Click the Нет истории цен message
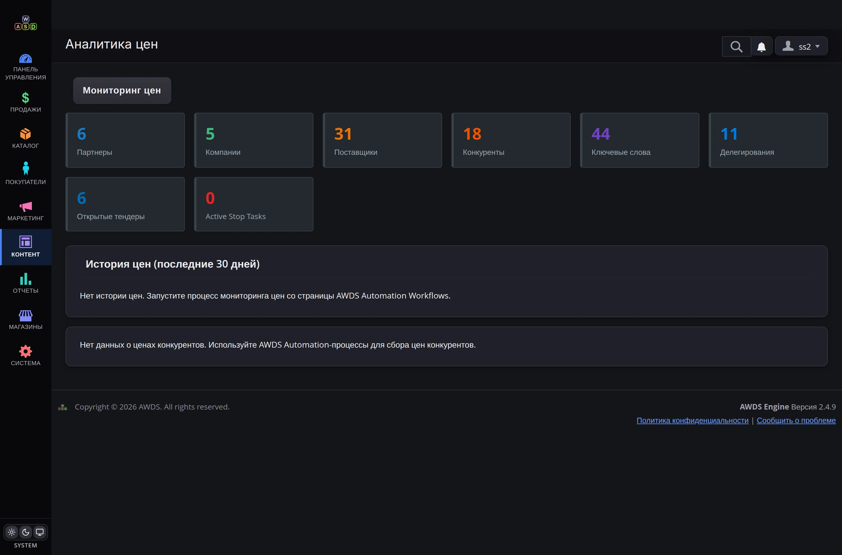 tap(265, 296)
